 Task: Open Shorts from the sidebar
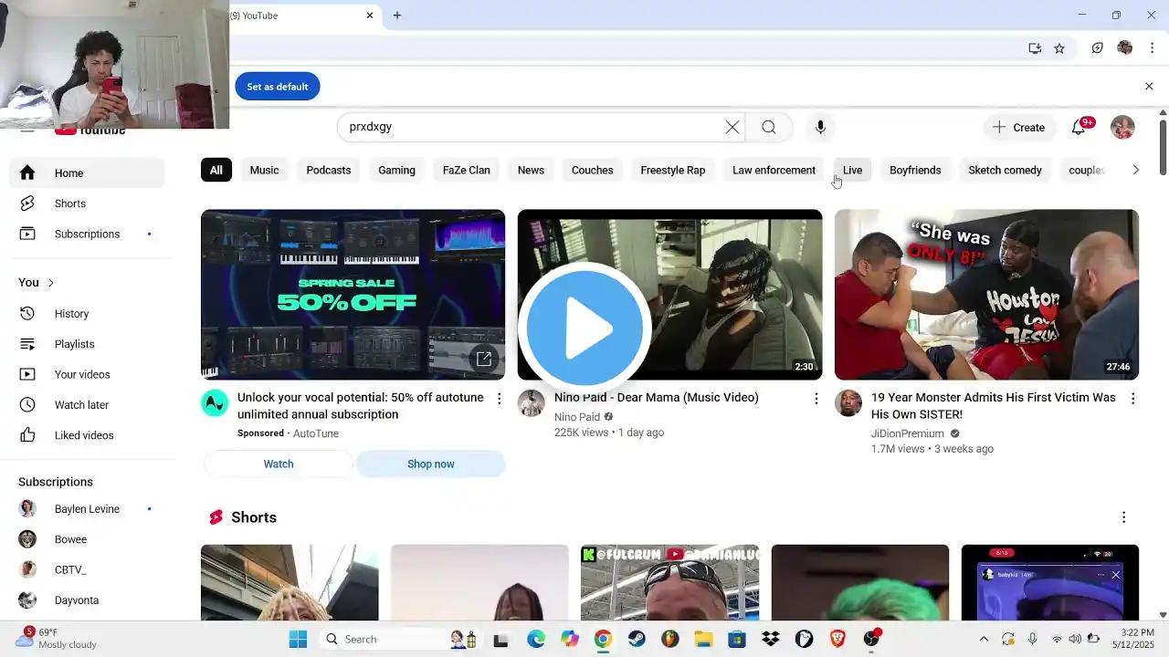(87, 203)
